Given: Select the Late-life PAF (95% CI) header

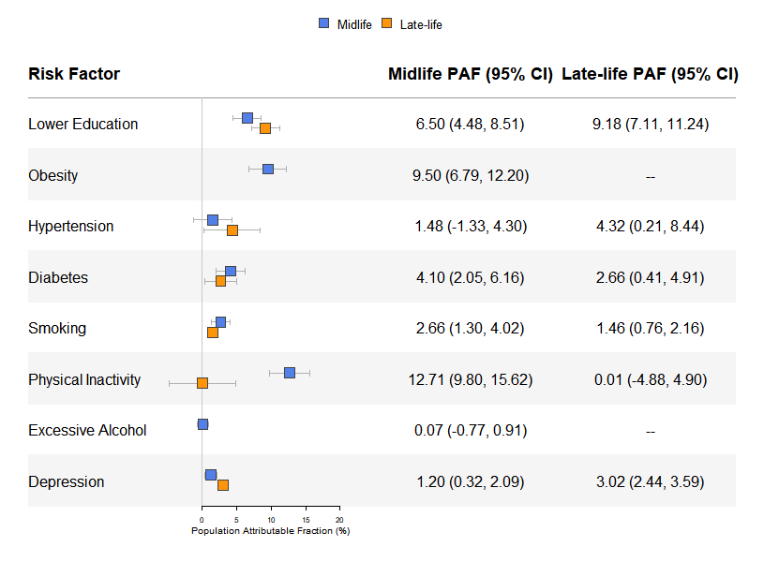Looking at the screenshot, I should (650, 74).
